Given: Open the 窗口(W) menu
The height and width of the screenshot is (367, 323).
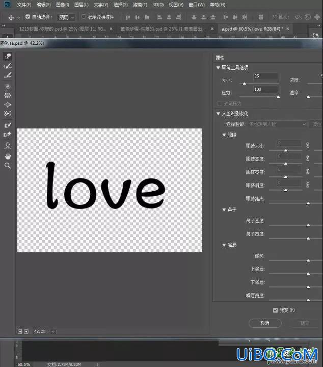Looking at the screenshot, I should pos(197,5).
